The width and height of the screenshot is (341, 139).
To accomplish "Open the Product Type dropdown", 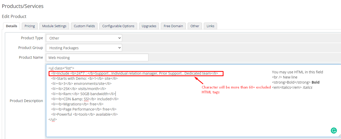I will click(84, 38).
